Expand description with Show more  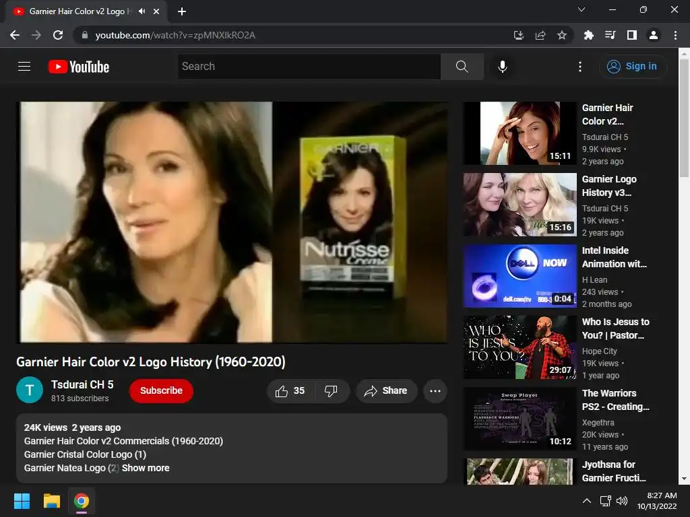click(146, 468)
